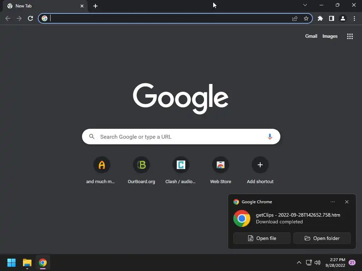Close the New Tab tab

[x=82, y=6]
